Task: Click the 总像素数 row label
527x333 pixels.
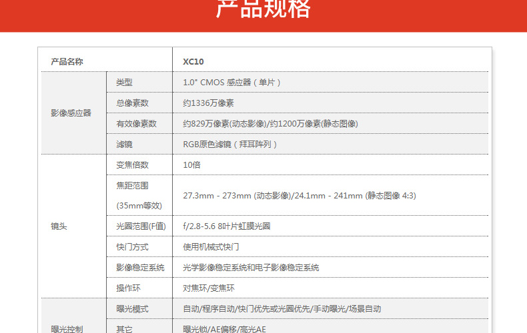Action: pyautogui.click(x=133, y=103)
